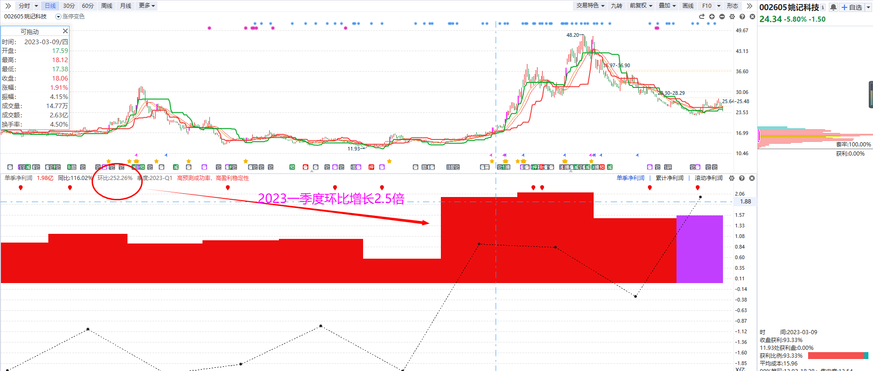Click the main chart zoom-in plus icon
This screenshot has width=873, height=371.
click(712, 17)
